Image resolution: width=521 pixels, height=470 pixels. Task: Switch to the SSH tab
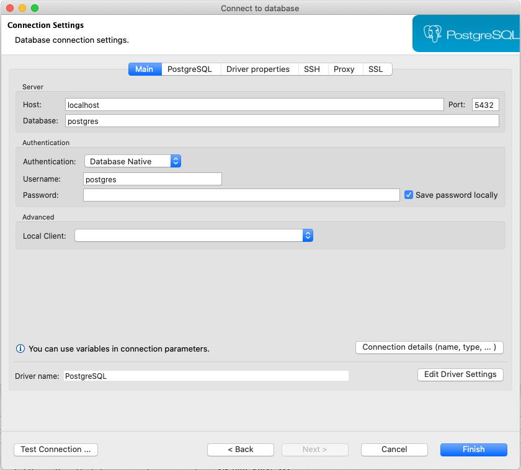pos(311,69)
